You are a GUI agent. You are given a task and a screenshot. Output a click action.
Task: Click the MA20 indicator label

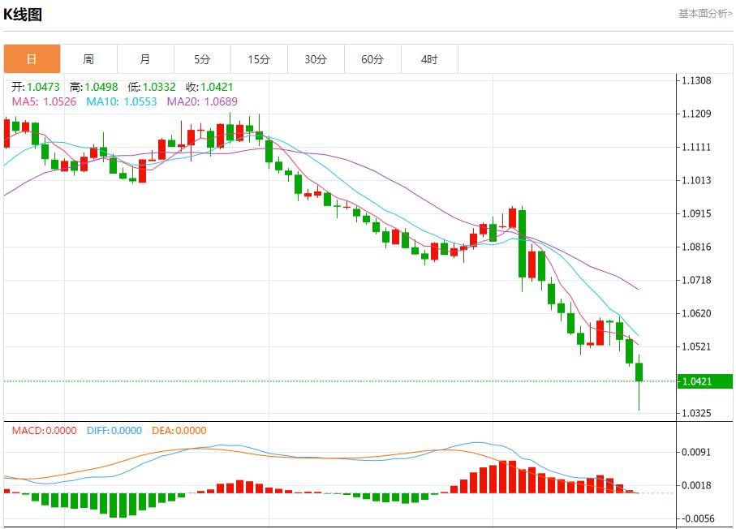(202, 101)
